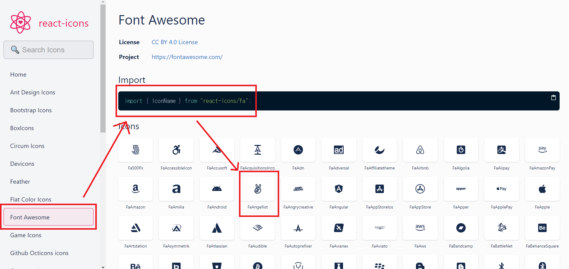The image size is (569, 269).
Task: Pick the FaAngrycreative icon
Action: tap(298, 189)
